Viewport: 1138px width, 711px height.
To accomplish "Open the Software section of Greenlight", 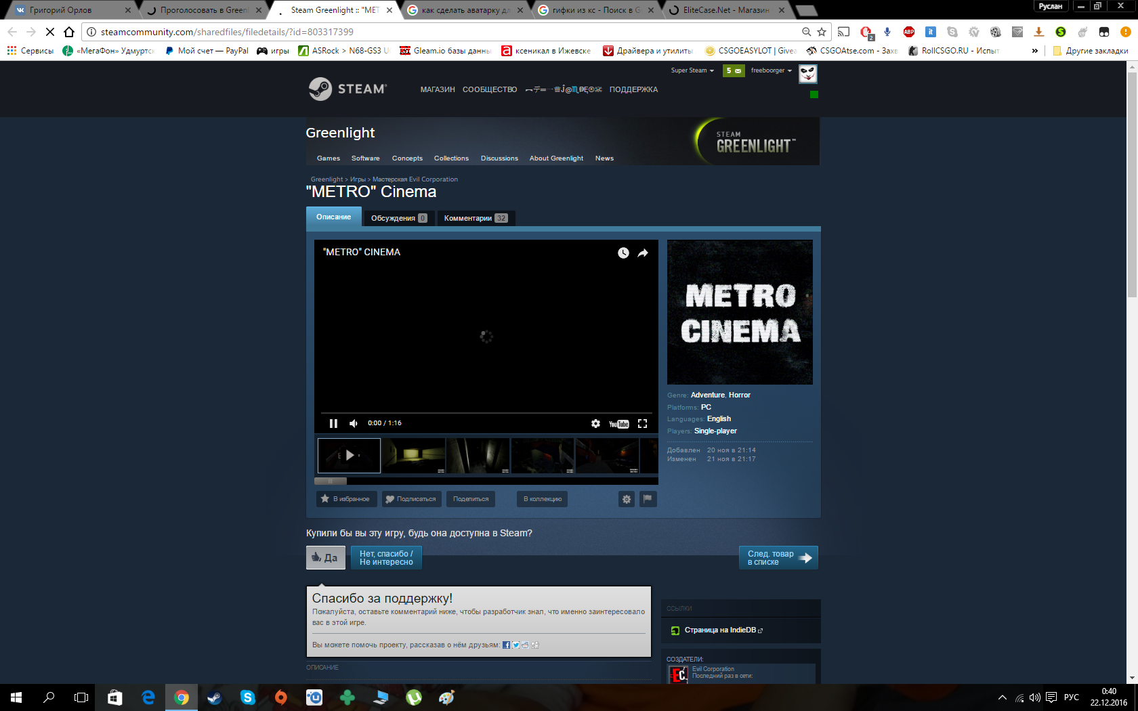I will coord(365,158).
